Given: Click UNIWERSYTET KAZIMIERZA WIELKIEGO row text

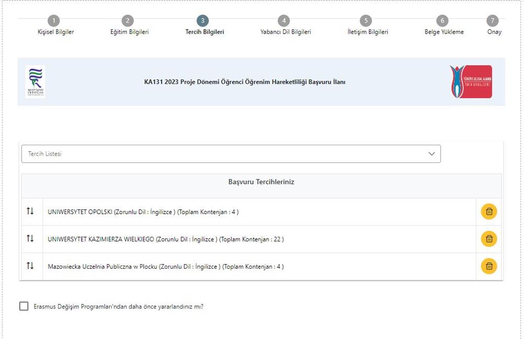Looking at the screenshot, I should coord(166,239).
